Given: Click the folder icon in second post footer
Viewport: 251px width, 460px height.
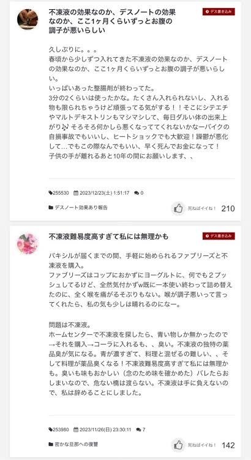Looking at the screenshot, I should 51,444.
